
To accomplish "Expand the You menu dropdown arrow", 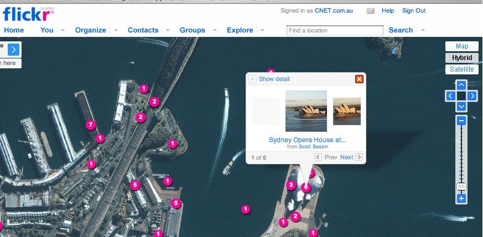I will point(63,30).
